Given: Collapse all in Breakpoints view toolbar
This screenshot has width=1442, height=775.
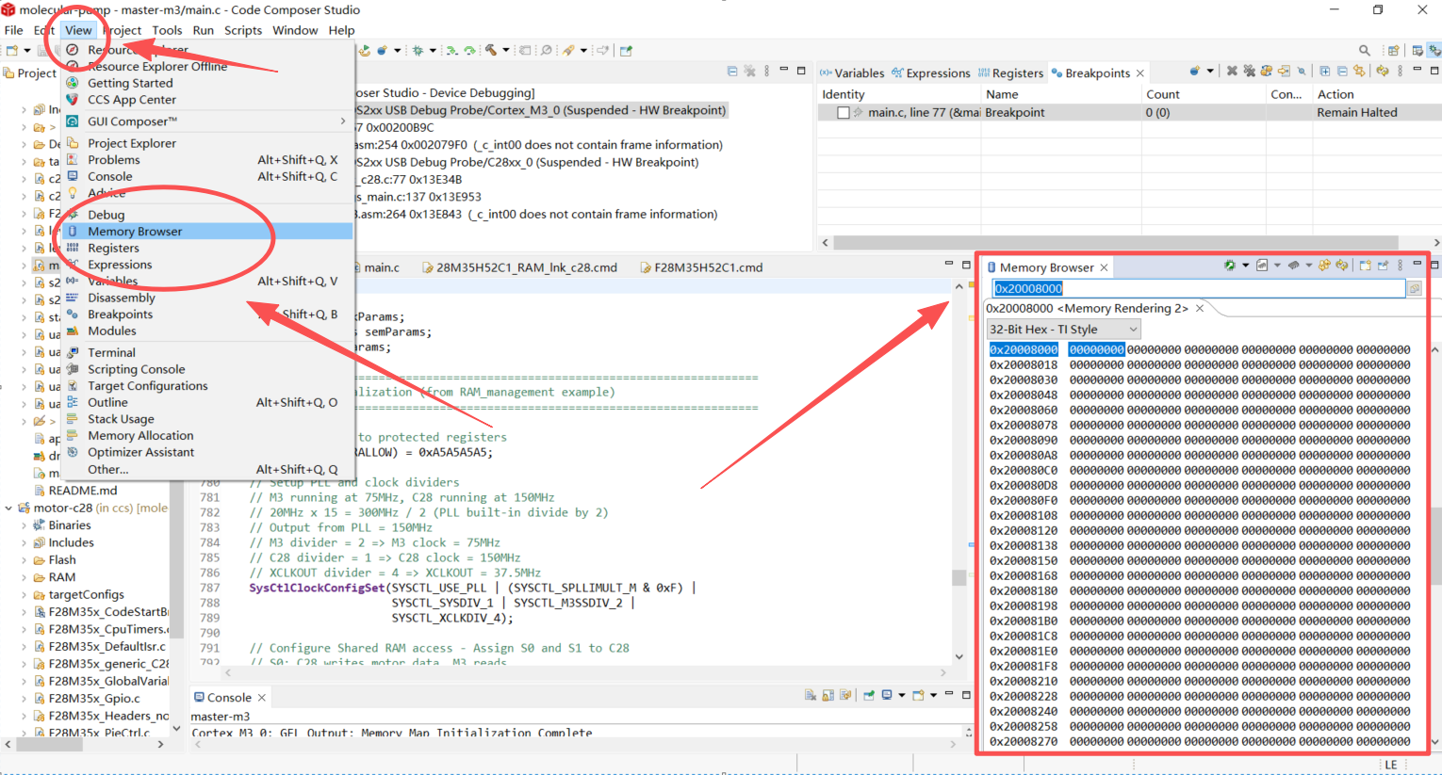Looking at the screenshot, I should click(1342, 72).
